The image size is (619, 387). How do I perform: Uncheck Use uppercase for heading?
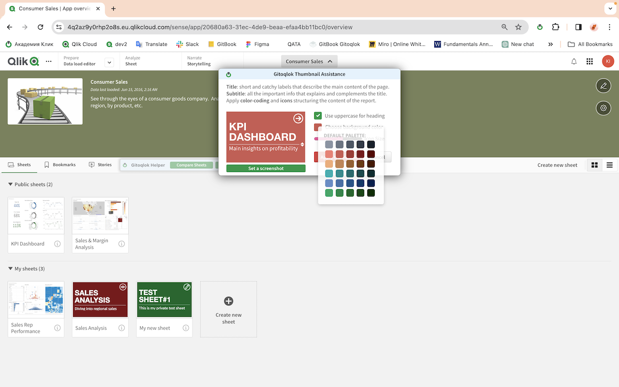(318, 116)
